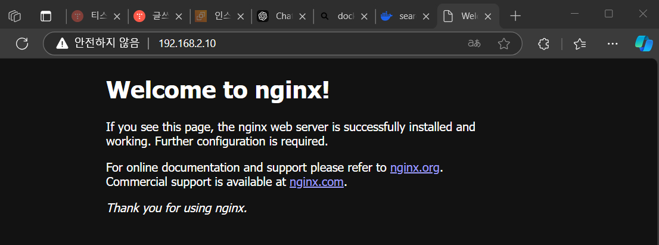Open the read aloud / translate icon

click(x=474, y=44)
